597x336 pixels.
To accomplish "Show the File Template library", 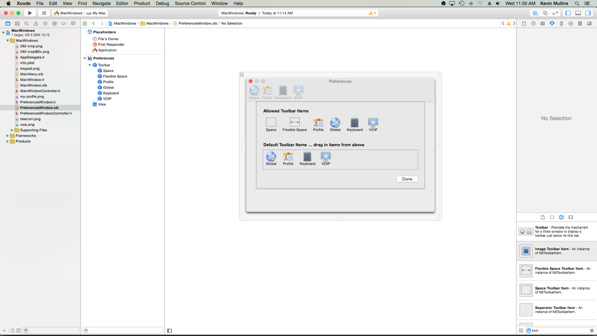I will [543, 218].
